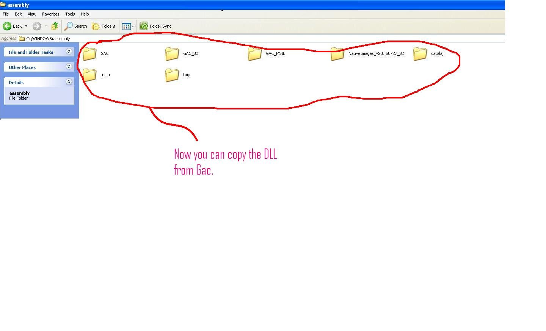Click the Forward arrow icon
546x331 pixels.
point(37,26)
